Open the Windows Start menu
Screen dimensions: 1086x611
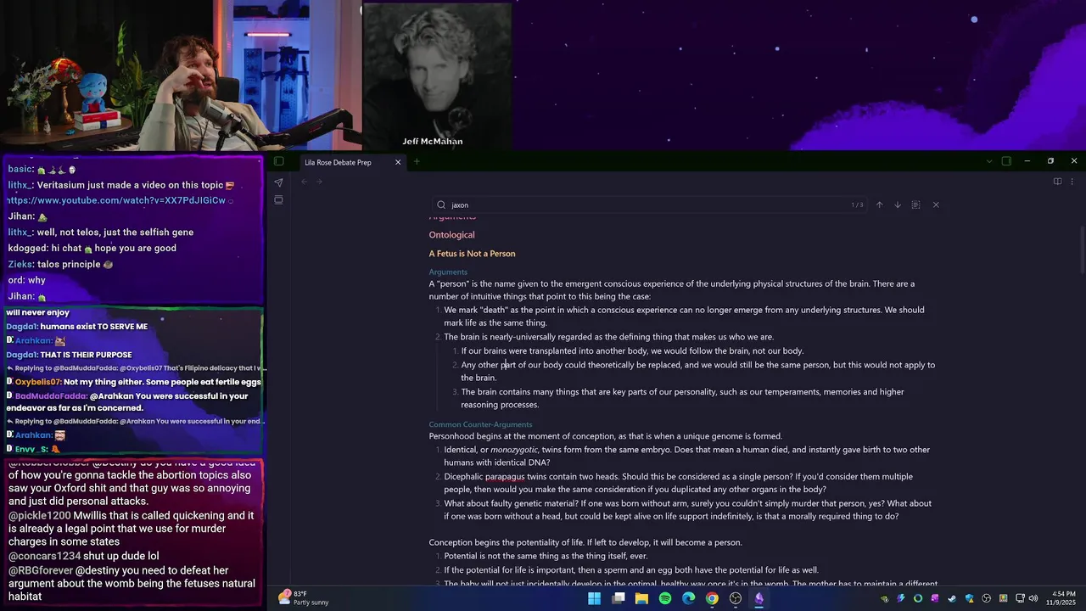tap(595, 598)
